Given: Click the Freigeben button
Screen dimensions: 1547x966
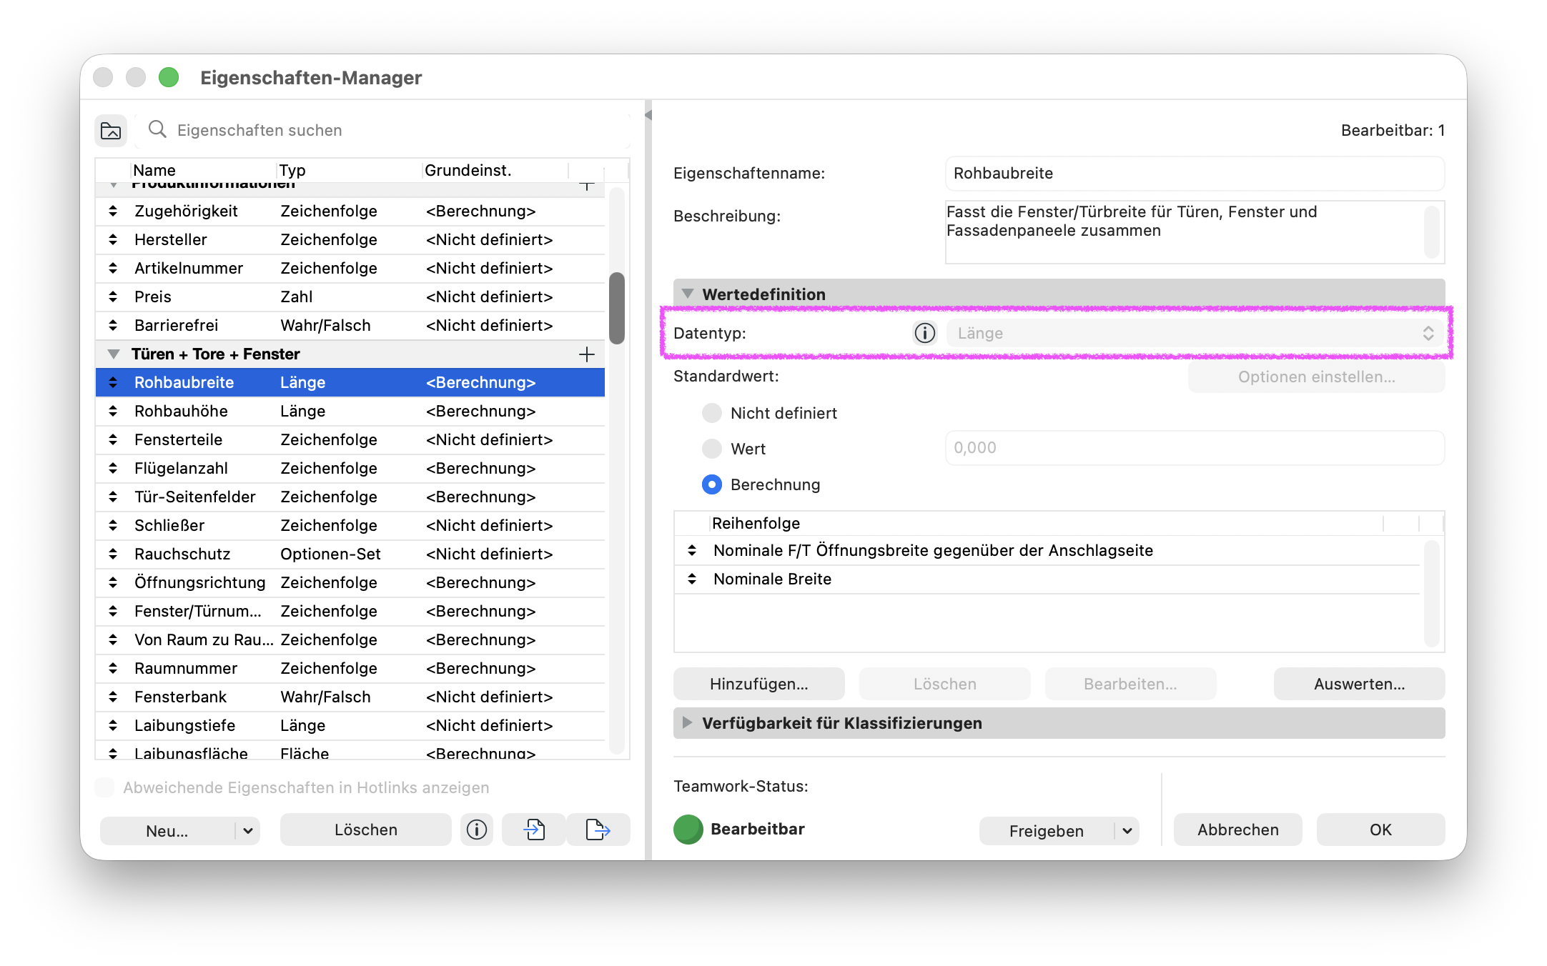Looking at the screenshot, I should pyautogui.click(x=1047, y=831).
